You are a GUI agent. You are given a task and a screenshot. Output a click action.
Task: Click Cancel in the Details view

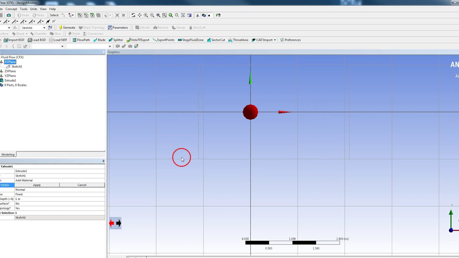[82, 185]
